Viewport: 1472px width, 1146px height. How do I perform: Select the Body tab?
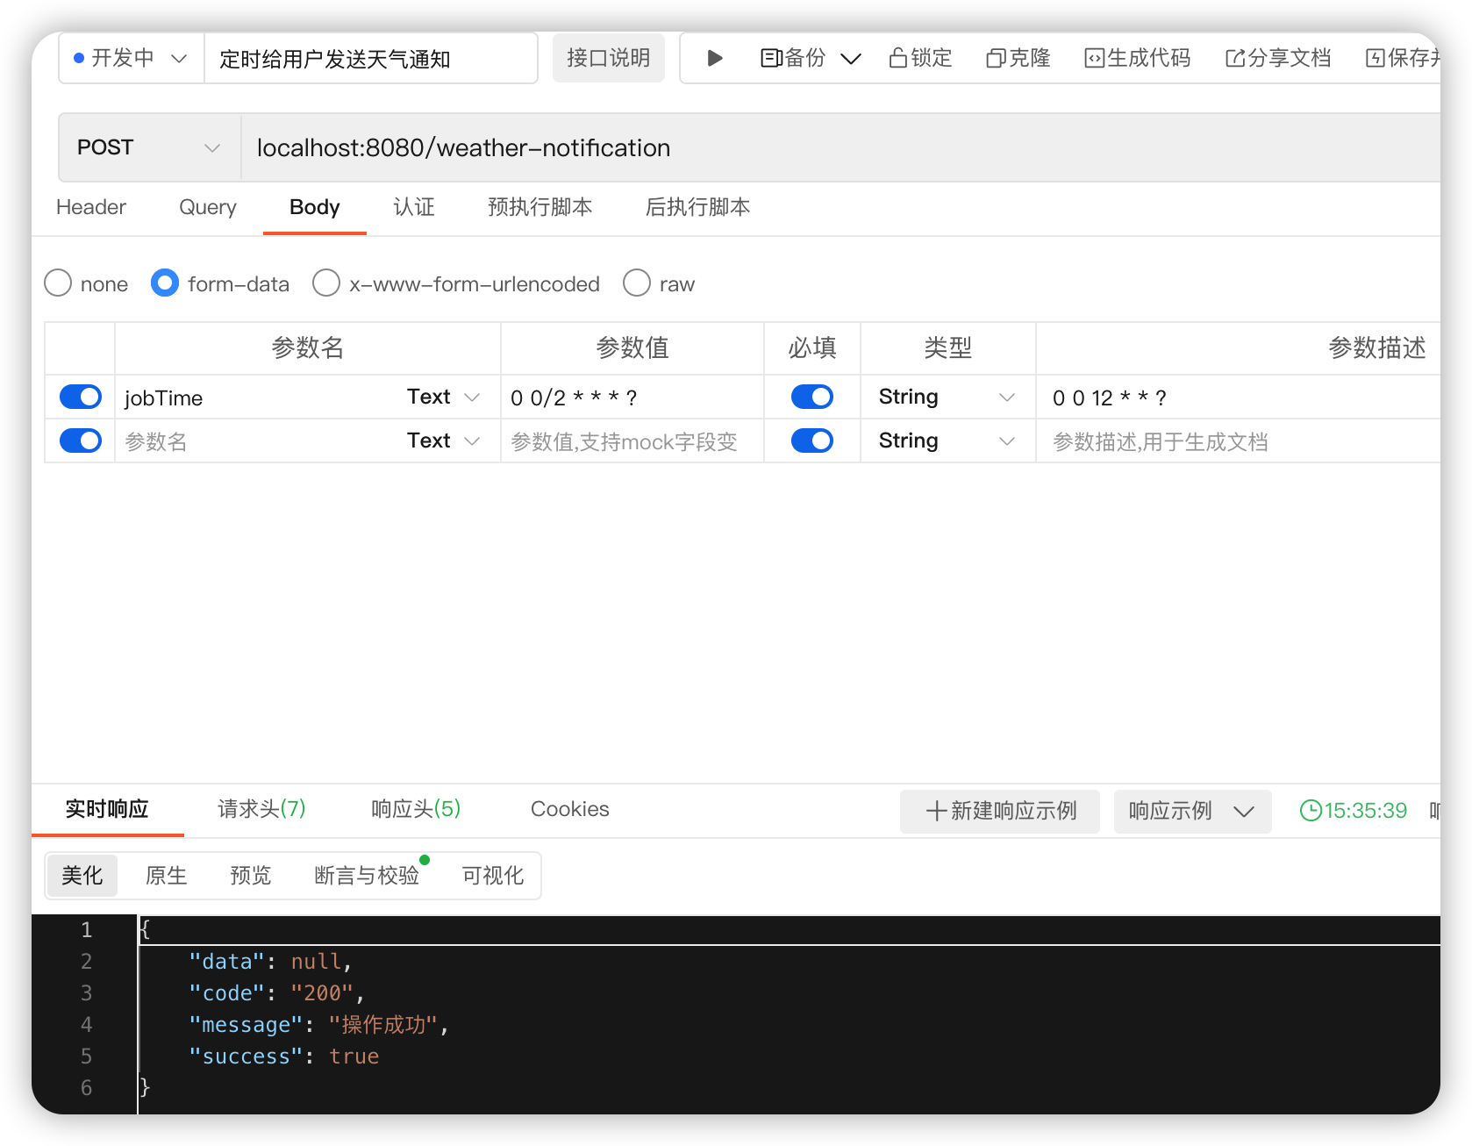[314, 207]
